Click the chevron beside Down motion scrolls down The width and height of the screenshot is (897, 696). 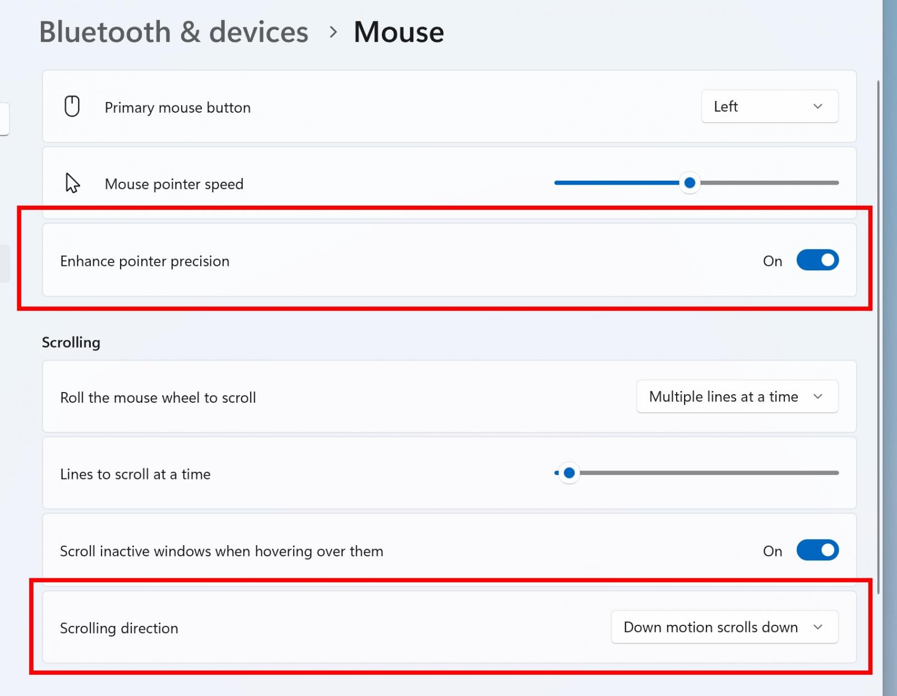click(819, 627)
